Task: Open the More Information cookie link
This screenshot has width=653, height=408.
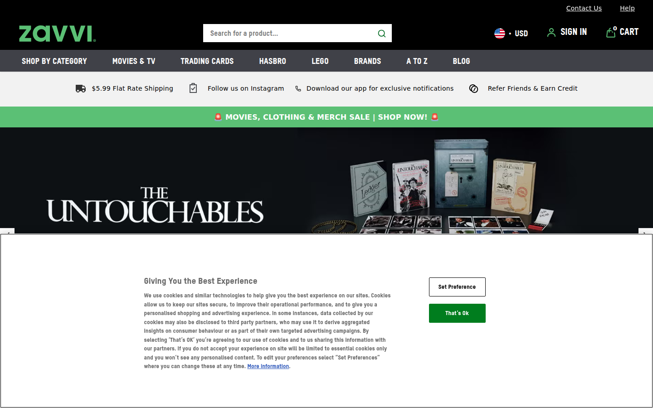Action: (268, 366)
